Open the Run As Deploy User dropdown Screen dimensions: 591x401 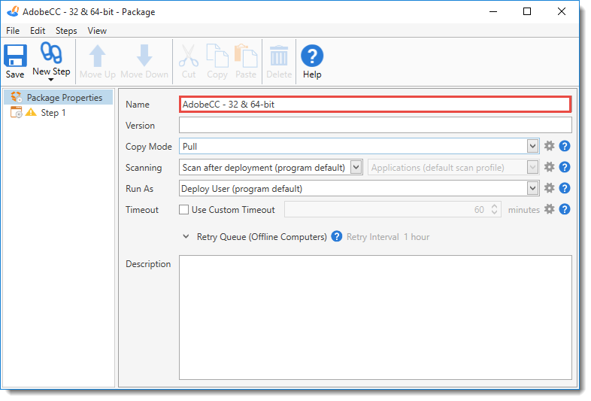(x=532, y=188)
